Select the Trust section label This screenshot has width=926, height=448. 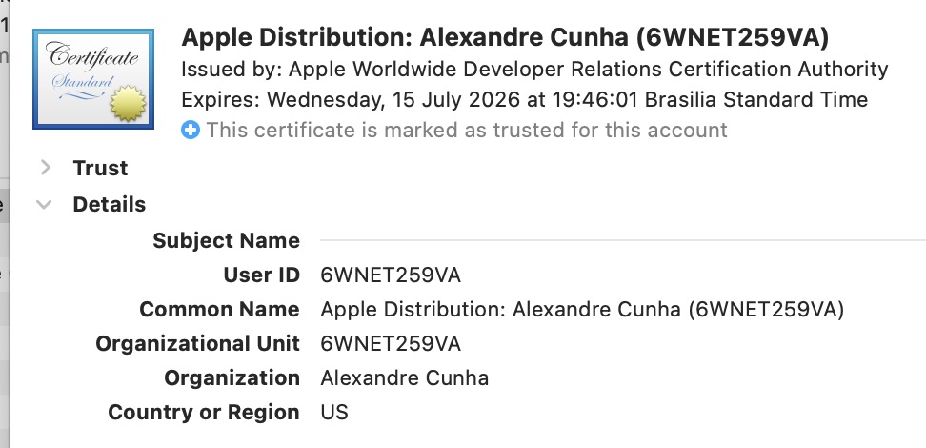(100, 169)
